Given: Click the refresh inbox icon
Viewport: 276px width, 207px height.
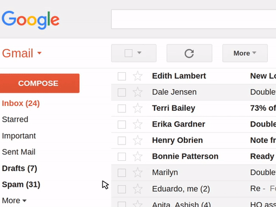Looking at the screenshot, I should pyautogui.click(x=189, y=53).
